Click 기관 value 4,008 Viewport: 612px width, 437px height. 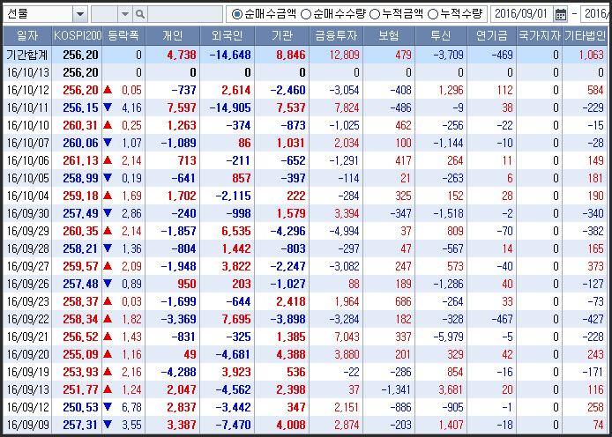(x=291, y=425)
